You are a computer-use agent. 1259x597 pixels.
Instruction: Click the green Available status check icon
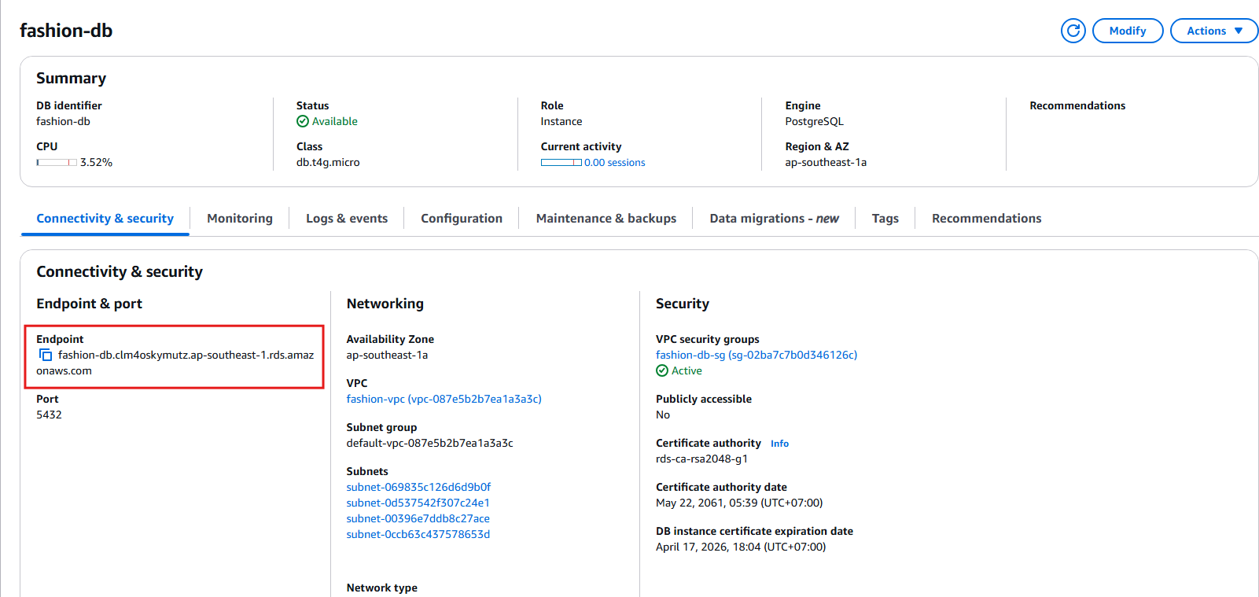pyautogui.click(x=303, y=121)
